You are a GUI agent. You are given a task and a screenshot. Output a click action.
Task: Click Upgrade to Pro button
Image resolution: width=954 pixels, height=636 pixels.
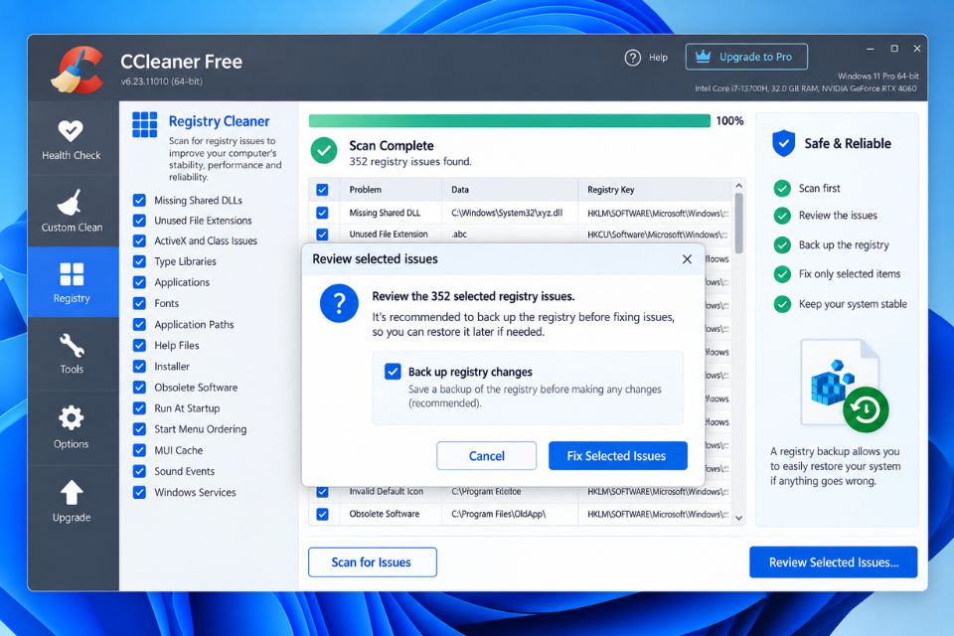[746, 58]
